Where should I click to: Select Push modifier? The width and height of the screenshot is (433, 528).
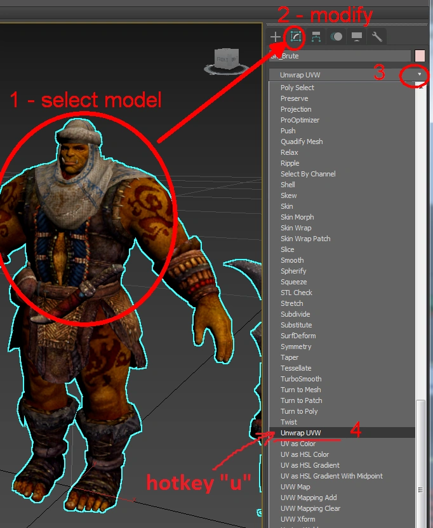[x=288, y=131]
